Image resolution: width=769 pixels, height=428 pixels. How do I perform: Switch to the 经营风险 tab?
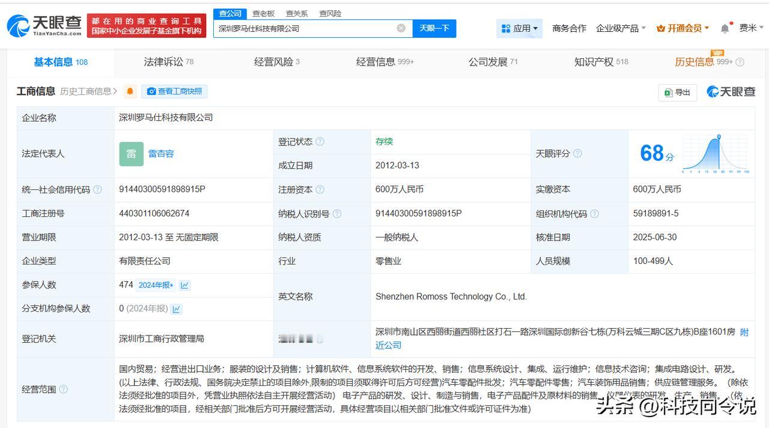point(277,62)
